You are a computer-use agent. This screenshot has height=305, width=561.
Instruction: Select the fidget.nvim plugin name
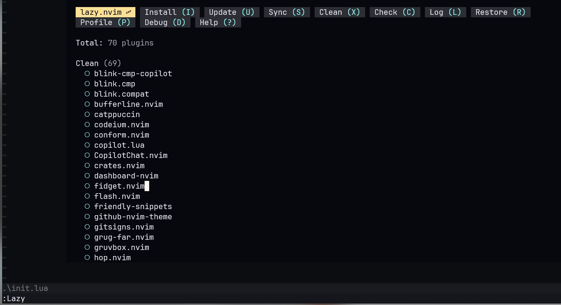coord(119,186)
